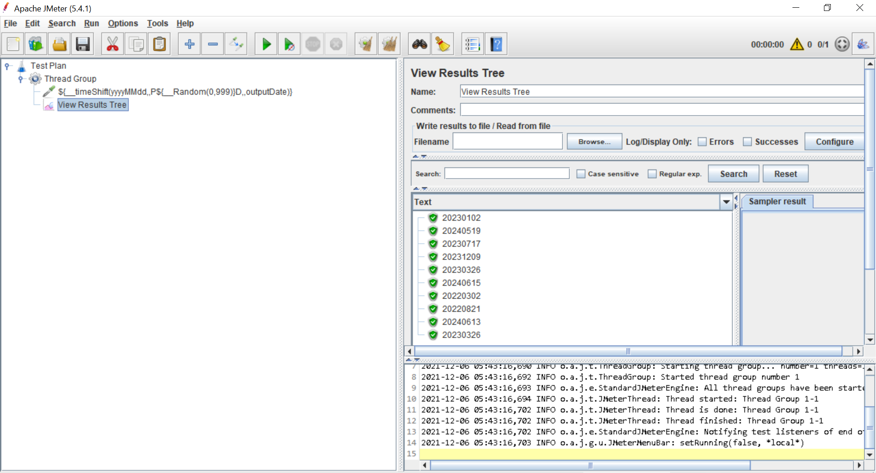Click the Help question mark icon

coord(496,44)
